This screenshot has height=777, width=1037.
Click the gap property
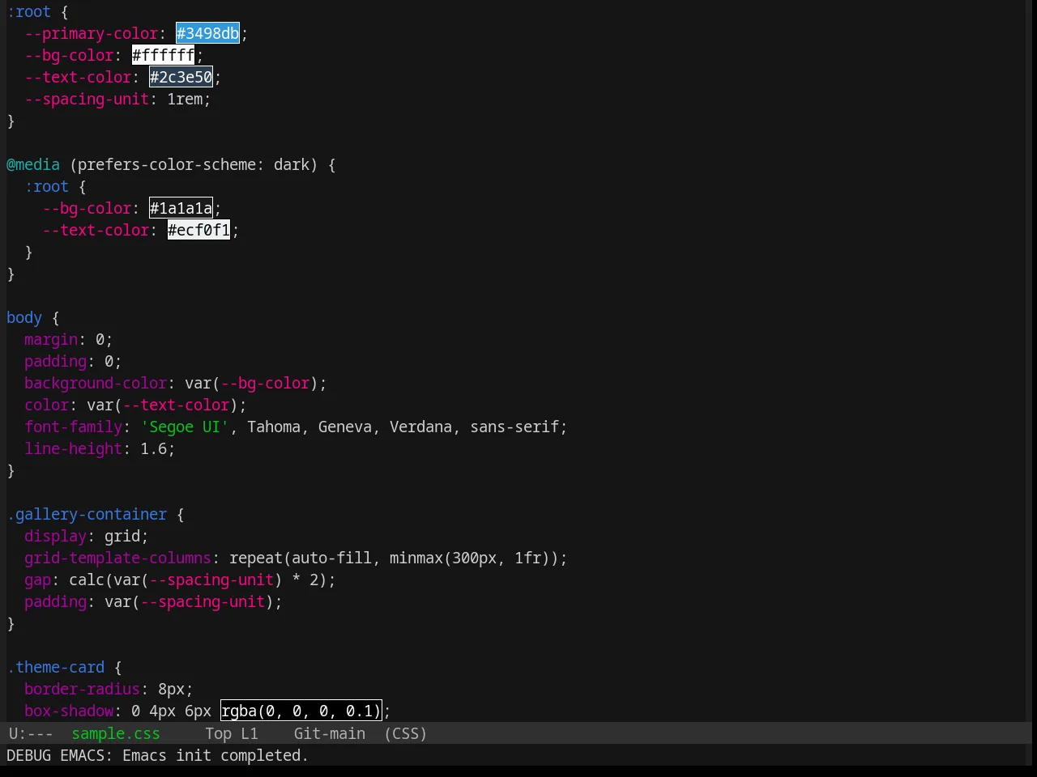coord(38,580)
